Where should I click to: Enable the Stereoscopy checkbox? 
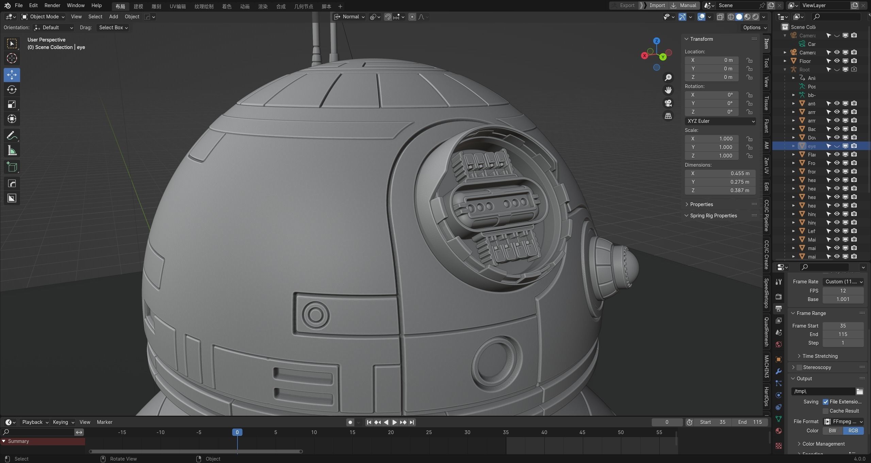coord(799,367)
